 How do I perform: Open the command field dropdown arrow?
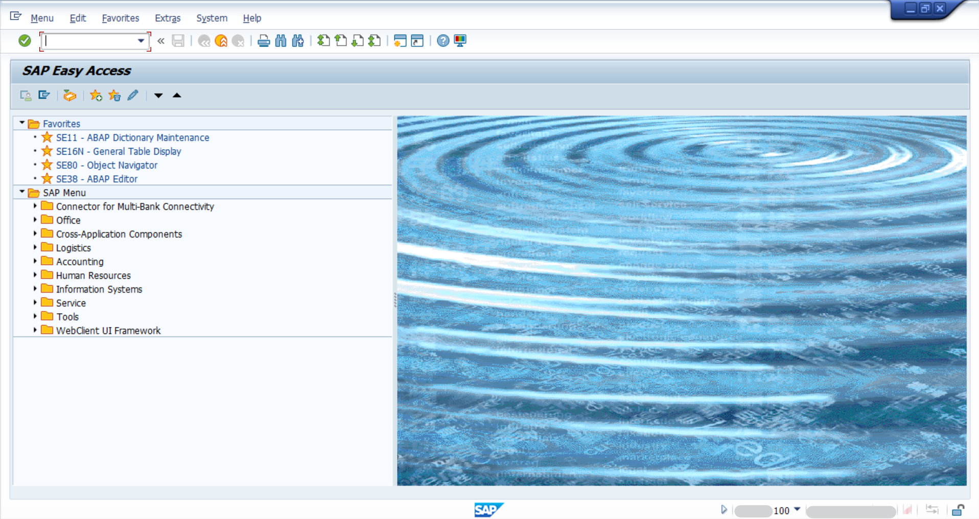141,41
